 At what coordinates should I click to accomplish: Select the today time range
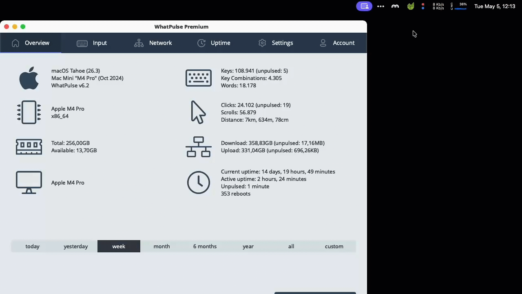(33, 246)
